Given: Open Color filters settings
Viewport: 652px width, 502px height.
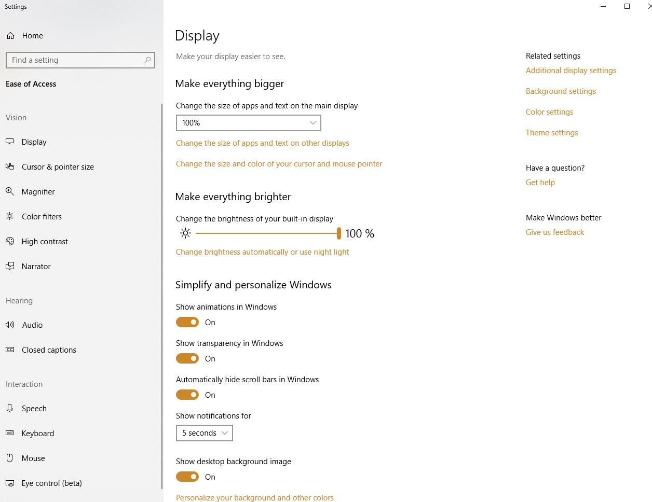Looking at the screenshot, I should 42,216.
